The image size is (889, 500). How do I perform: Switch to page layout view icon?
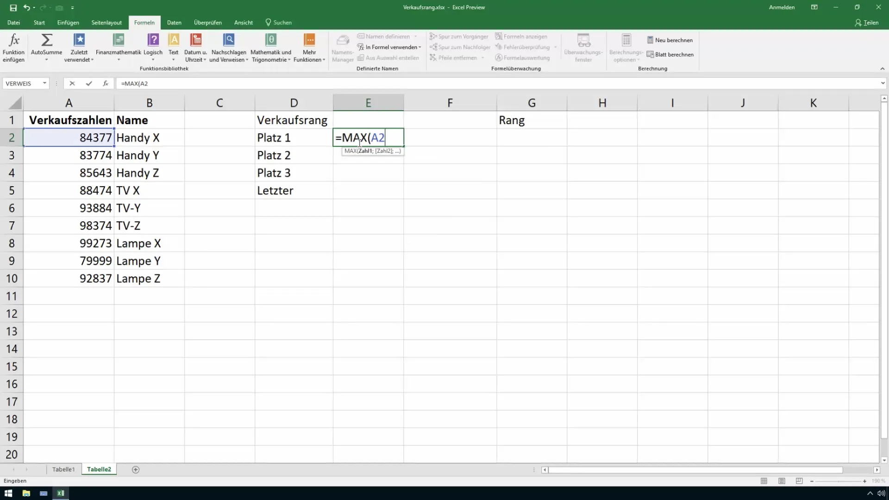[782, 481]
